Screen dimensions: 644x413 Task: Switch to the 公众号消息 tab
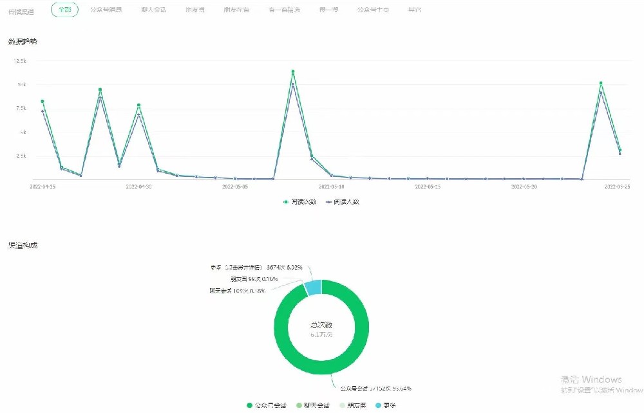point(106,10)
